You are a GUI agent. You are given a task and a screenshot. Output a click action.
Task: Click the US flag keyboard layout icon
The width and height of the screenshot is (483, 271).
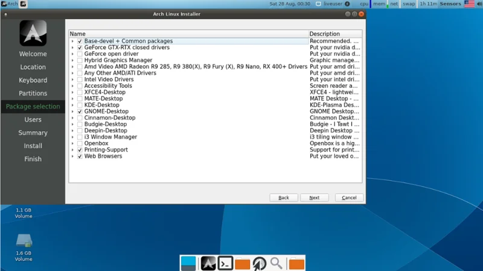470,4
